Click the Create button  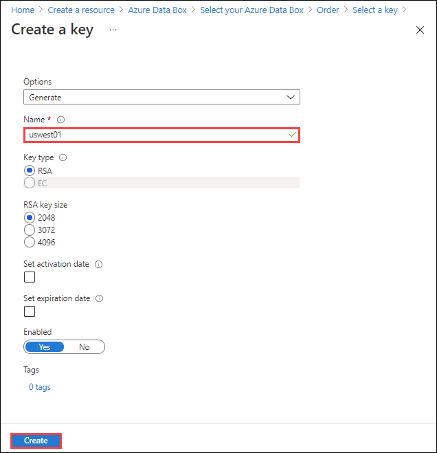(36, 441)
